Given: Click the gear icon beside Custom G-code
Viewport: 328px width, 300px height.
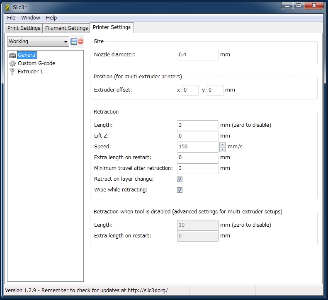Looking at the screenshot, I should click(x=12, y=63).
